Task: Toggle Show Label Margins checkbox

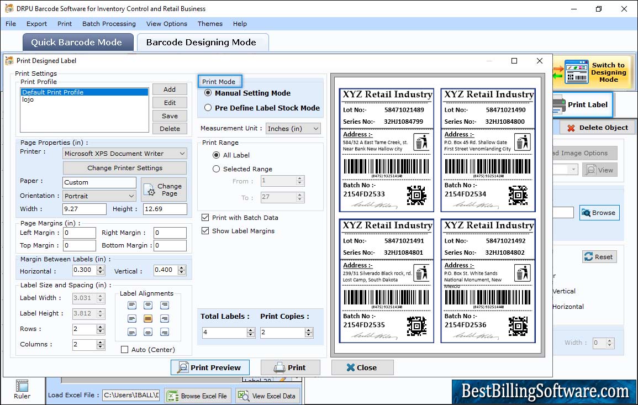Action: pos(205,231)
